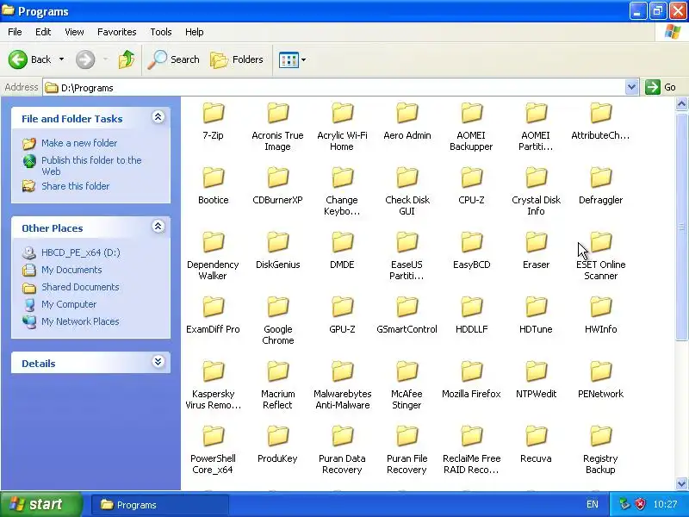Viewport: 689px width, 517px height.
Task: Select the Acrylic Wi-Fi Home folder
Action: (x=342, y=127)
